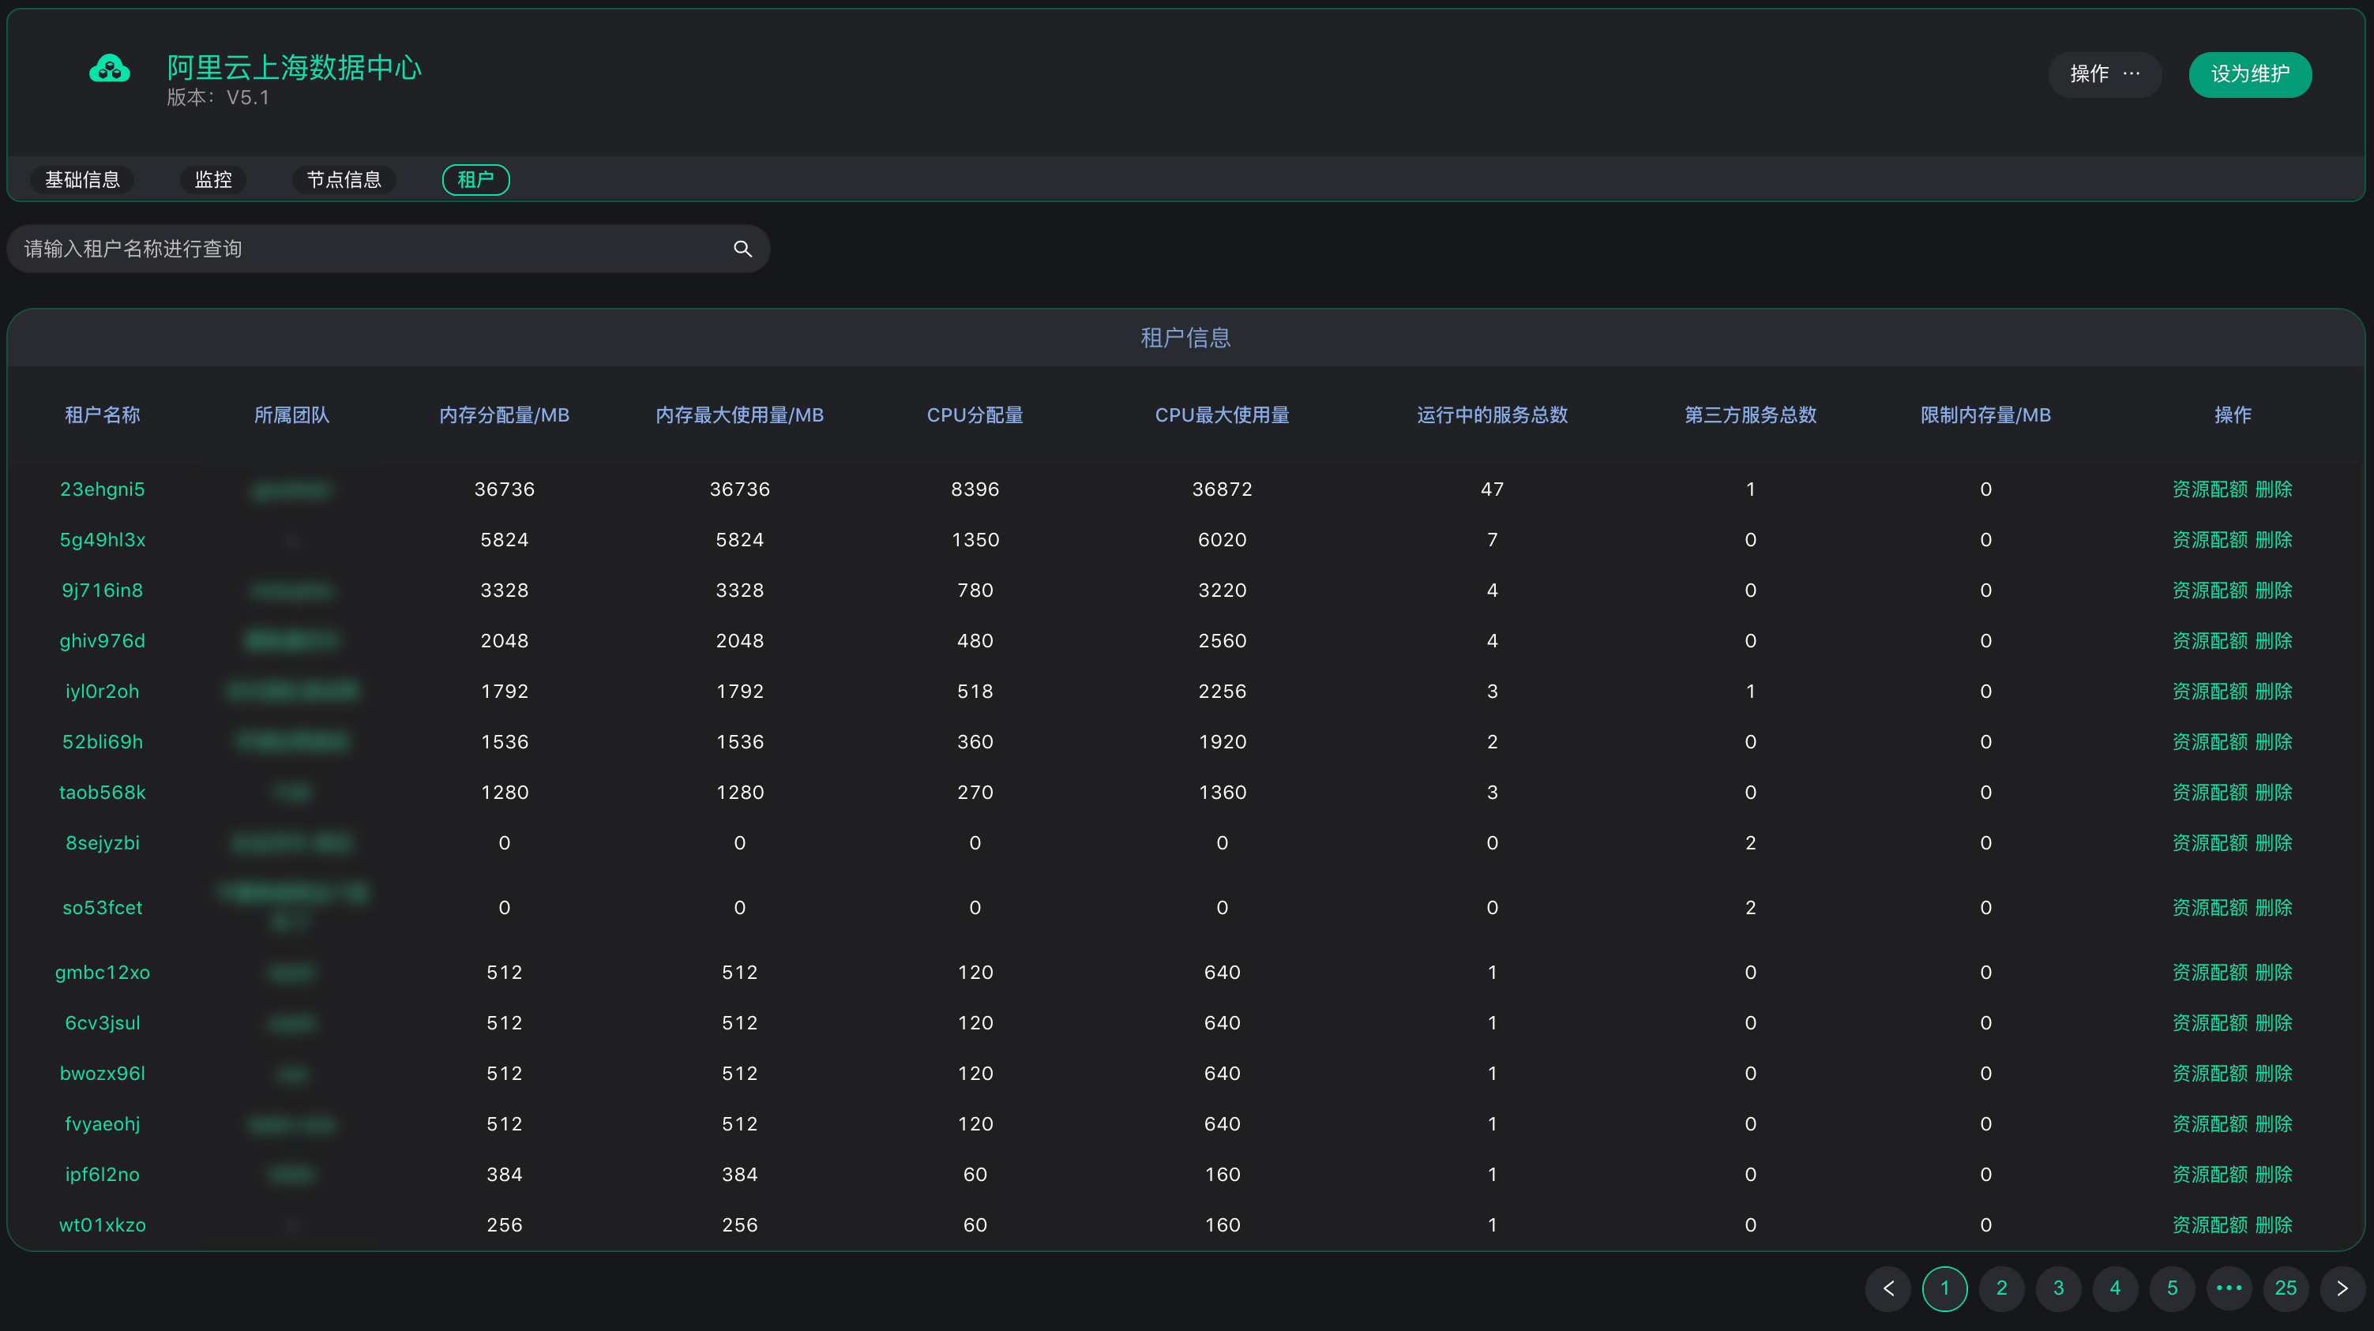
Task: Go to next page arrow
Action: pyautogui.click(x=2342, y=1288)
